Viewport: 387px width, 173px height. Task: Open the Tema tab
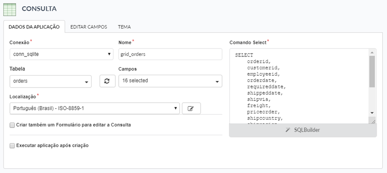click(x=125, y=27)
